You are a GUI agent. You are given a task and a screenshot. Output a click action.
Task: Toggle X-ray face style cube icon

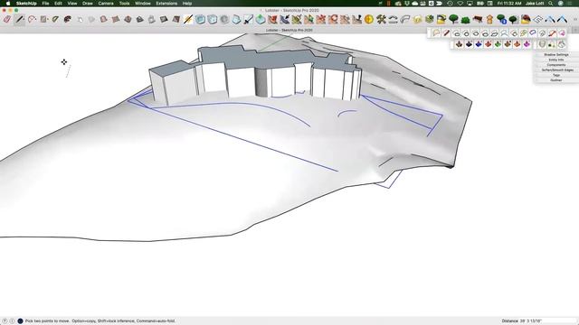pyautogui.click(x=200, y=19)
